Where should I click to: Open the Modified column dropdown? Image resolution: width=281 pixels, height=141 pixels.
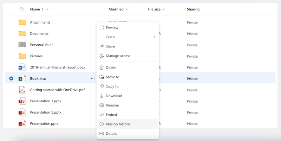pos(126,9)
